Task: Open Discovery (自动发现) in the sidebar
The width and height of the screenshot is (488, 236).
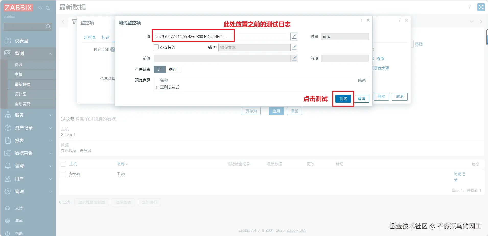Action: click(x=22, y=104)
